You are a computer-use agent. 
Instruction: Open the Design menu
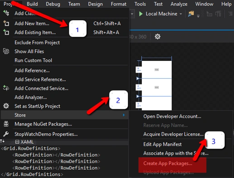[x=96, y=4]
